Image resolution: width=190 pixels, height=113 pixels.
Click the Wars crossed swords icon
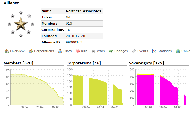(93, 51)
